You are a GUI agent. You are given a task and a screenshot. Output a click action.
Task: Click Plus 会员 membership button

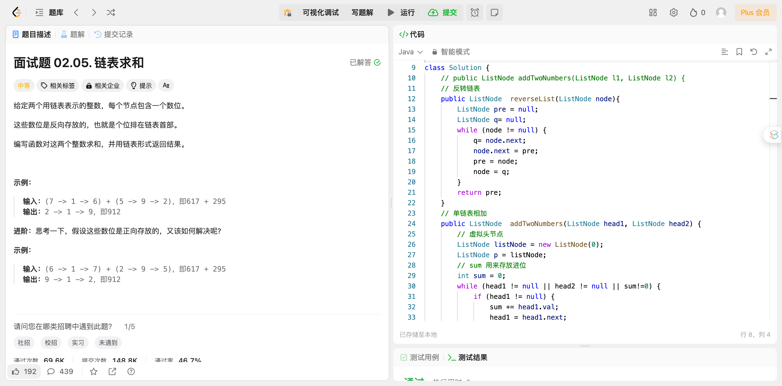(755, 12)
